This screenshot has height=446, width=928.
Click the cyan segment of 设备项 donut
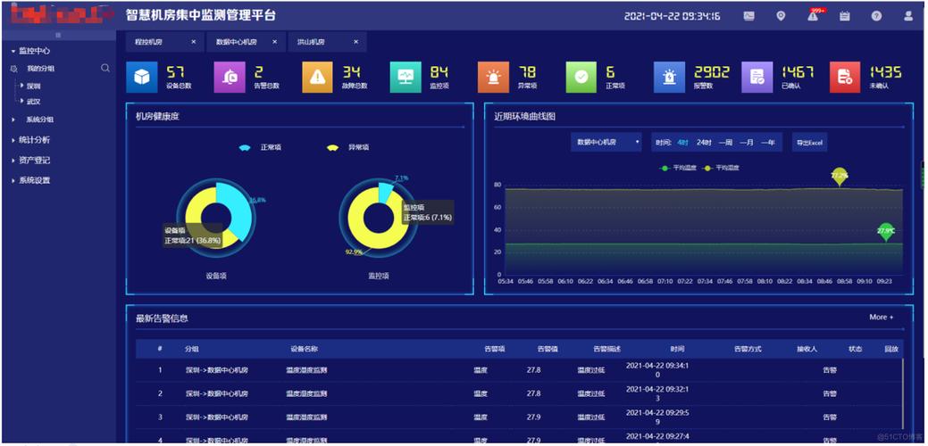[x=236, y=209]
